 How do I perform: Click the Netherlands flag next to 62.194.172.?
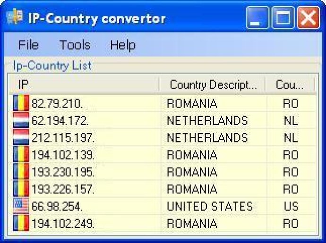(x=21, y=120)
